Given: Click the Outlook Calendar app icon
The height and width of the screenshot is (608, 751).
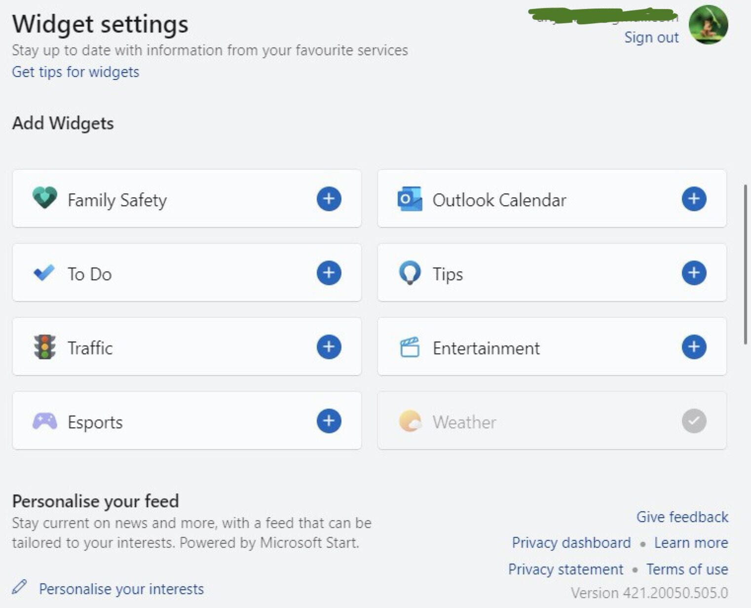Looking at the screenshot, I should (410, 199).
